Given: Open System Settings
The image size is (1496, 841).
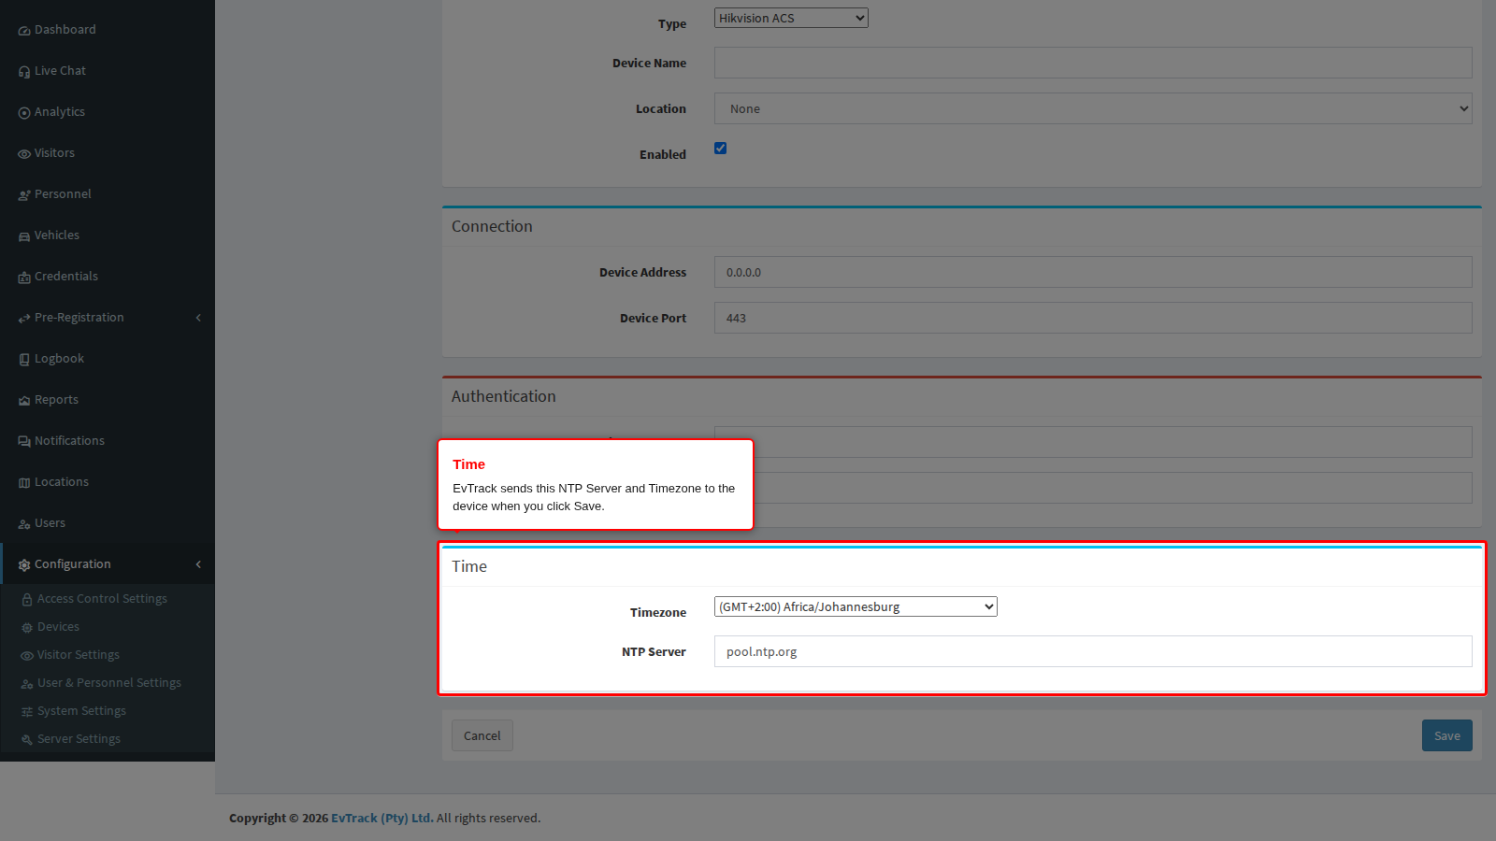Looking at the screenshot, I should tap(81, 711).
